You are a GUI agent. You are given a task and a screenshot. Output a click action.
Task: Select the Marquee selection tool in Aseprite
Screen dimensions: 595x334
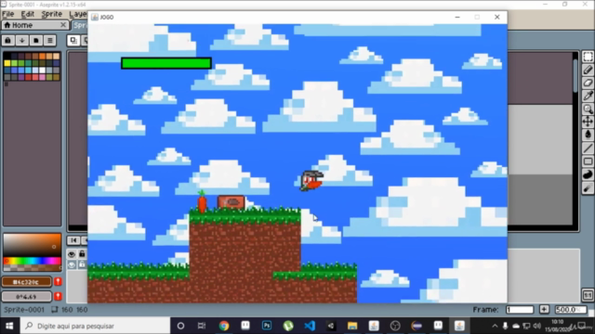pyautogui.click(x=588, y=57)
